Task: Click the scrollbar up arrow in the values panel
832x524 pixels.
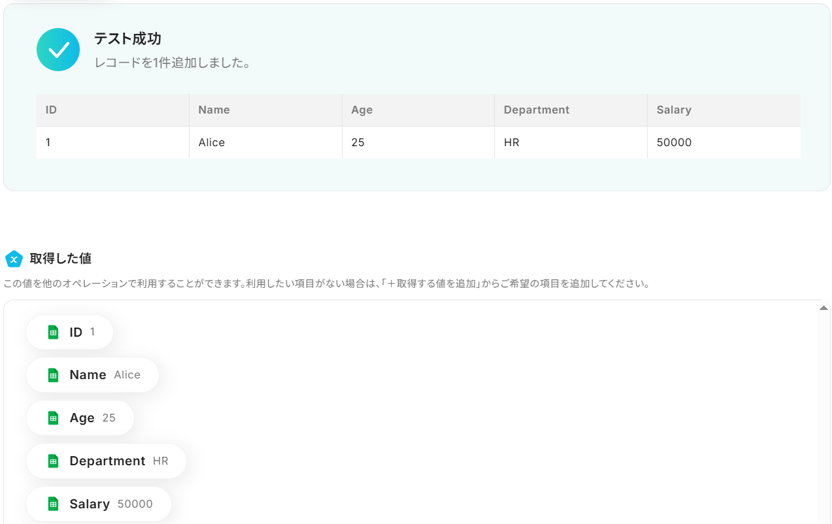Action: point(824,308)
